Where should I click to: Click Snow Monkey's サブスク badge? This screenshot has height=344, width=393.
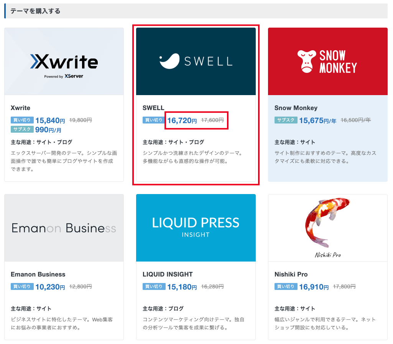point(286,120)
